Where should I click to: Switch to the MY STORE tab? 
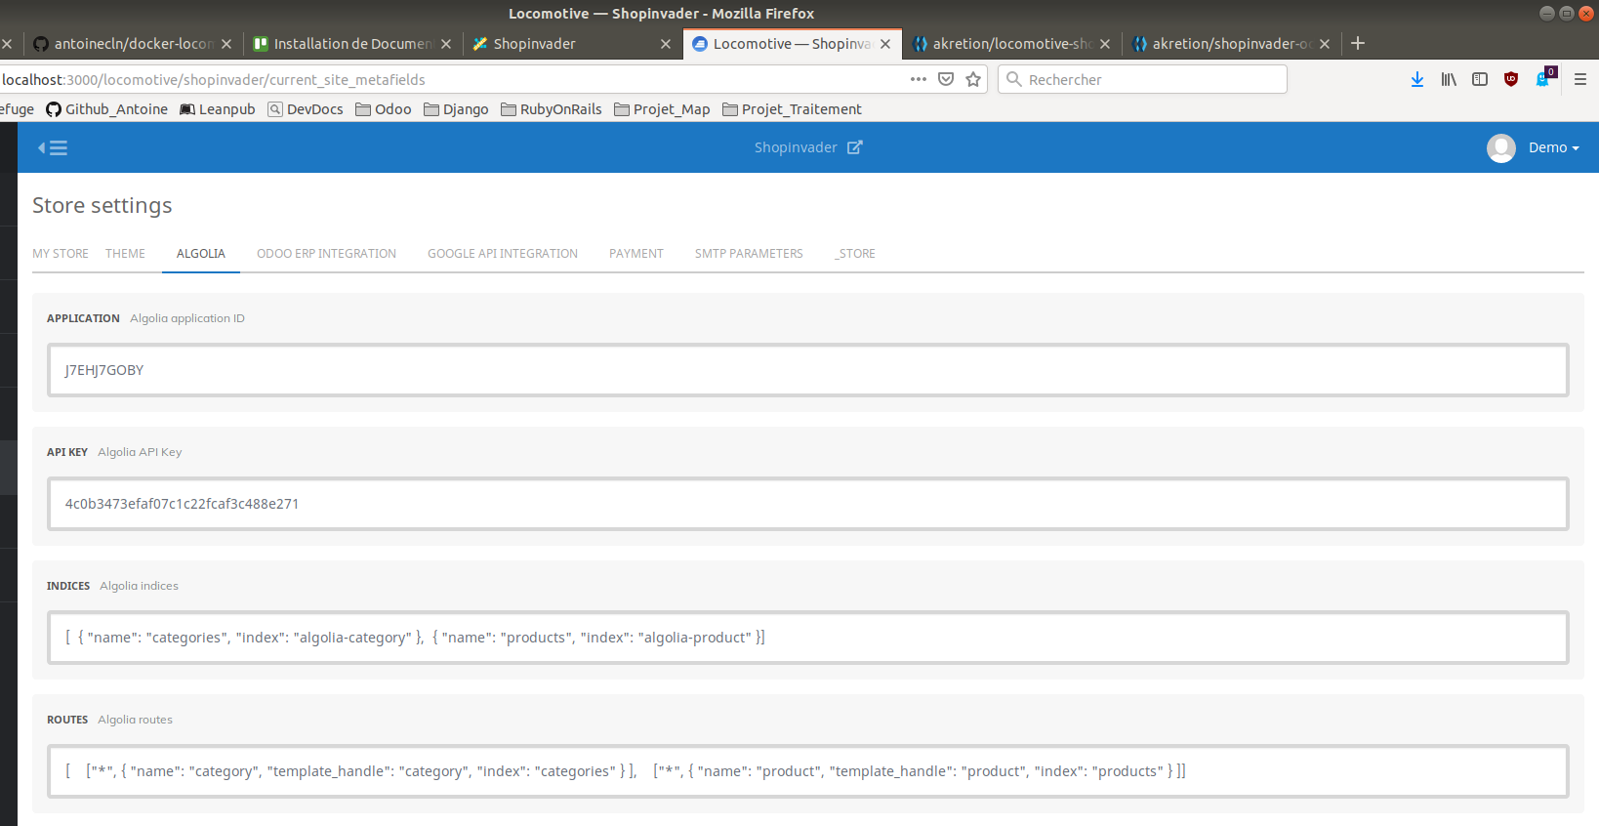tap(61, 253)
